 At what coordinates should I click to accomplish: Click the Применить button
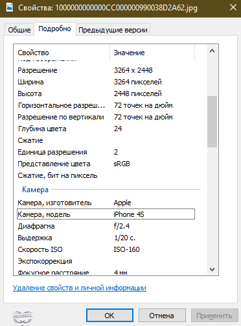[x=214, y=316]
